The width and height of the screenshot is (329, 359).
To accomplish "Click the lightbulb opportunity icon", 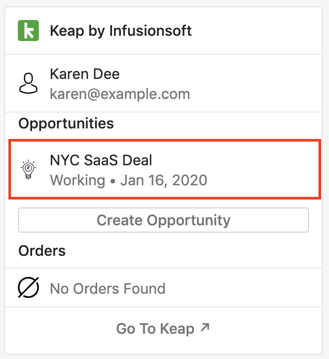I will coord(28,169).
